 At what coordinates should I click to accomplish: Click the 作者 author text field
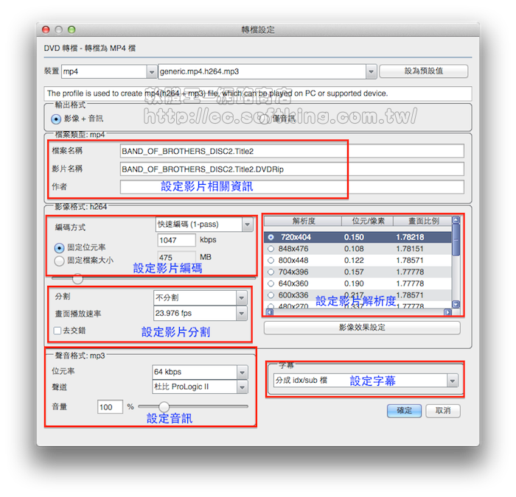coord(292,187)
